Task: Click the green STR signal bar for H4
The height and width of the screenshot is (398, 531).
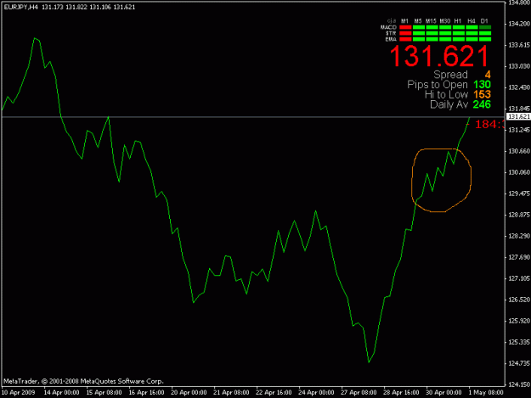Action: pyautogui.click(x=472, y=33)
